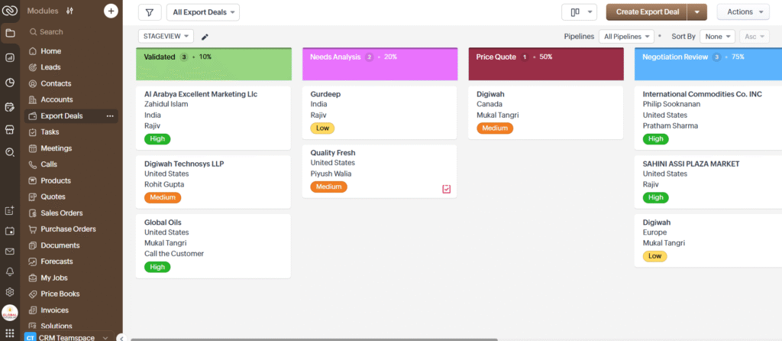Click the task checkbox icon on Quality Fresh card
Image resolution: width=782 pixels, height=341 pixels.
coord(447,189)
